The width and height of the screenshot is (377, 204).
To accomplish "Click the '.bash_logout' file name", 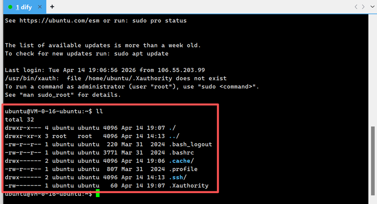I will [x=190, y=144].
